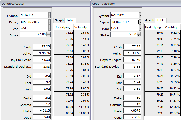
Task: Select volatility cell 11.80 % in left table
Action: pos(82,113)
